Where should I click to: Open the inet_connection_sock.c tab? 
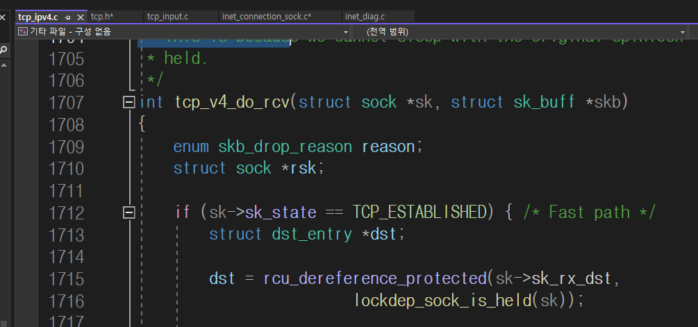point(266,17)
